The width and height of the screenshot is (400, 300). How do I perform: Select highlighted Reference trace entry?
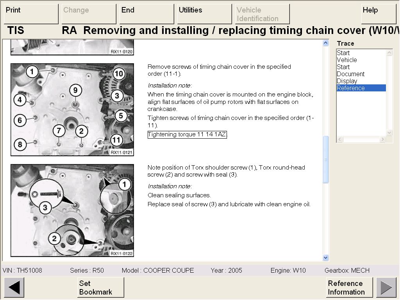(350, 88)
